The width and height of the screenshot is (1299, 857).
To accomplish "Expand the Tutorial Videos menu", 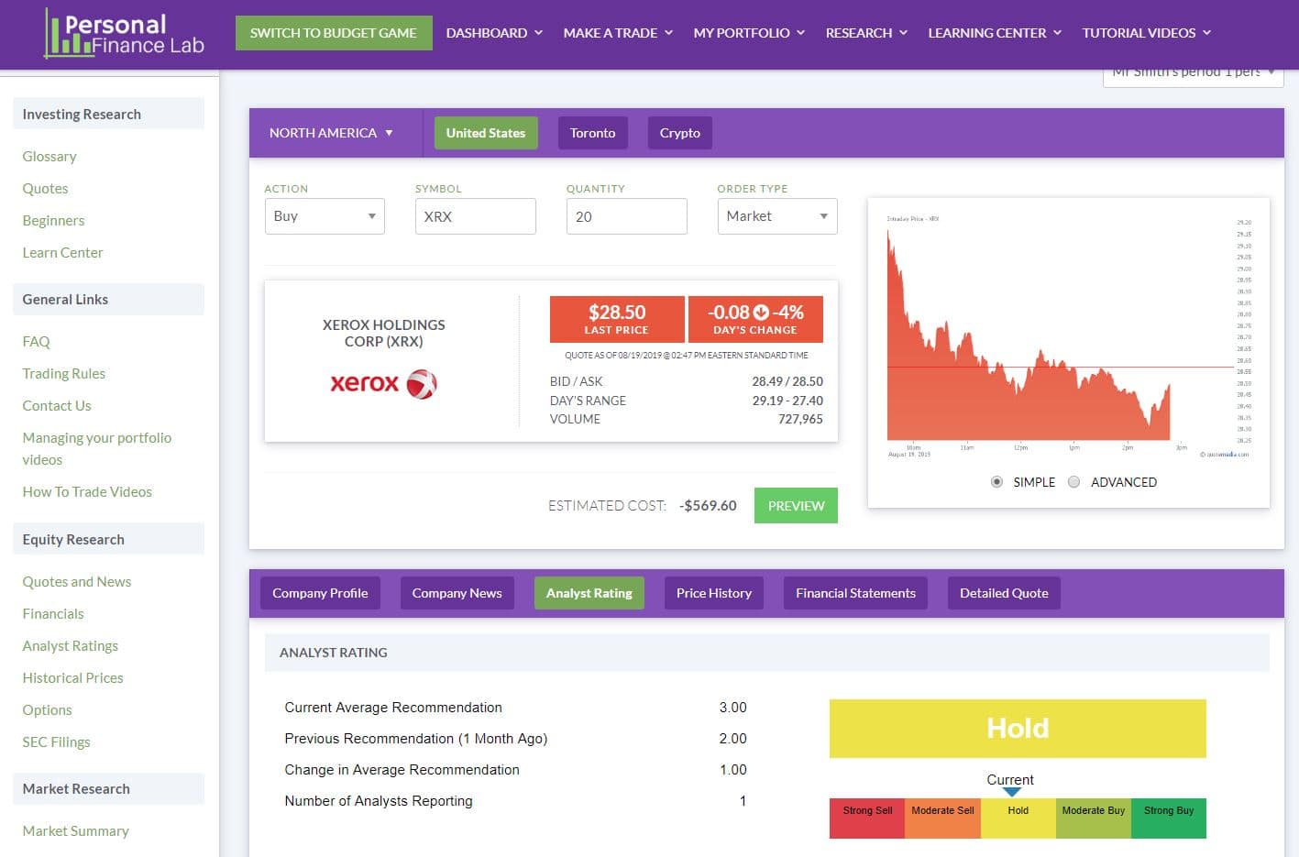I will pyautogui.click(x=1147, y=33).
